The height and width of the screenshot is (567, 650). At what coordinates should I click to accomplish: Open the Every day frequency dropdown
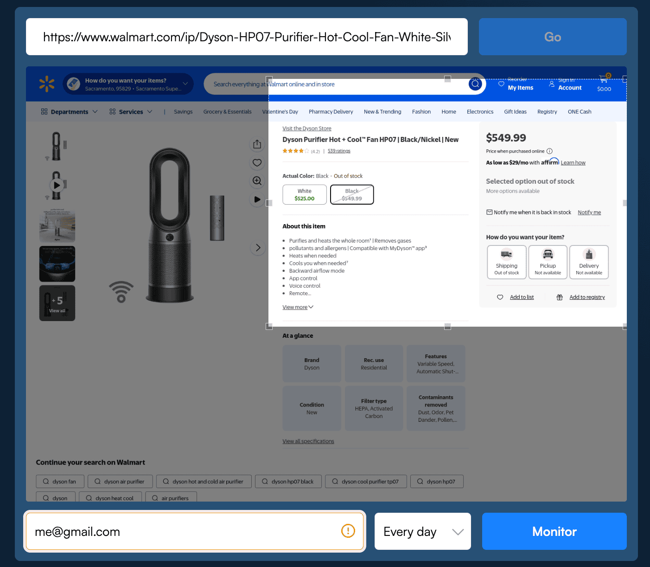[x=423, y=531]
